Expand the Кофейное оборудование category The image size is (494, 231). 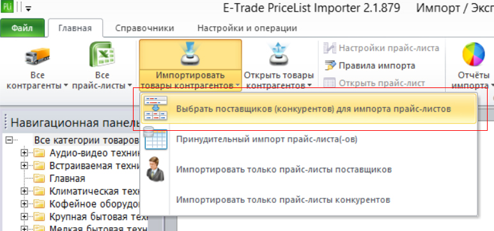(24, 204)
